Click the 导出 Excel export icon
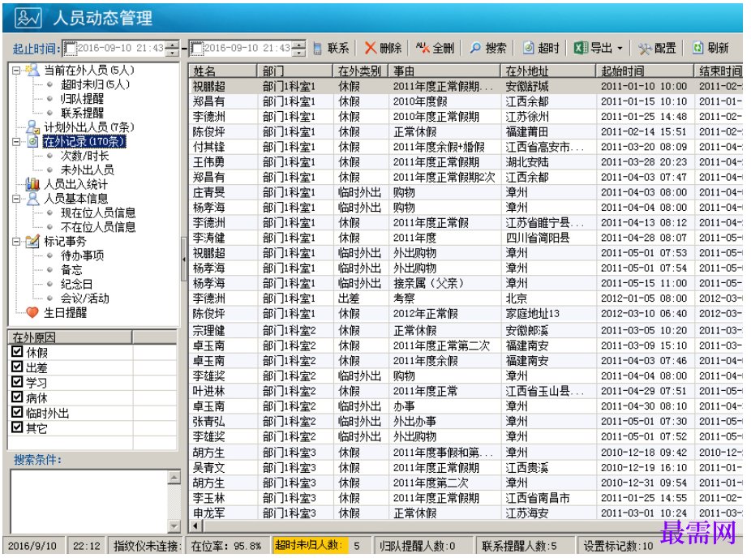This screenshot has width=751, height=558. 581,47
